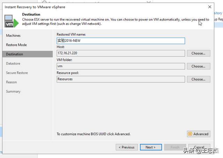Select the Reason step

pyautogui.click(x=11, y=82)
